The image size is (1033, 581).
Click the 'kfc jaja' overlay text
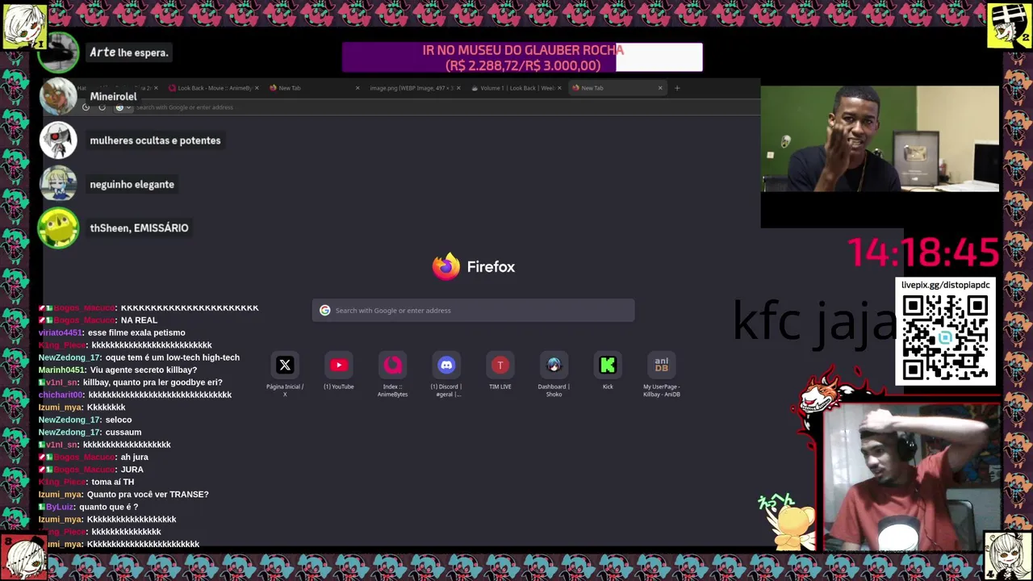pos(813,322)
